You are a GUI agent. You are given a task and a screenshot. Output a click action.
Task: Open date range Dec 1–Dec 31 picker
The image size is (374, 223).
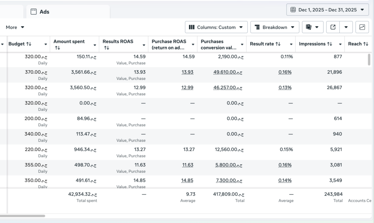point(328,10)
